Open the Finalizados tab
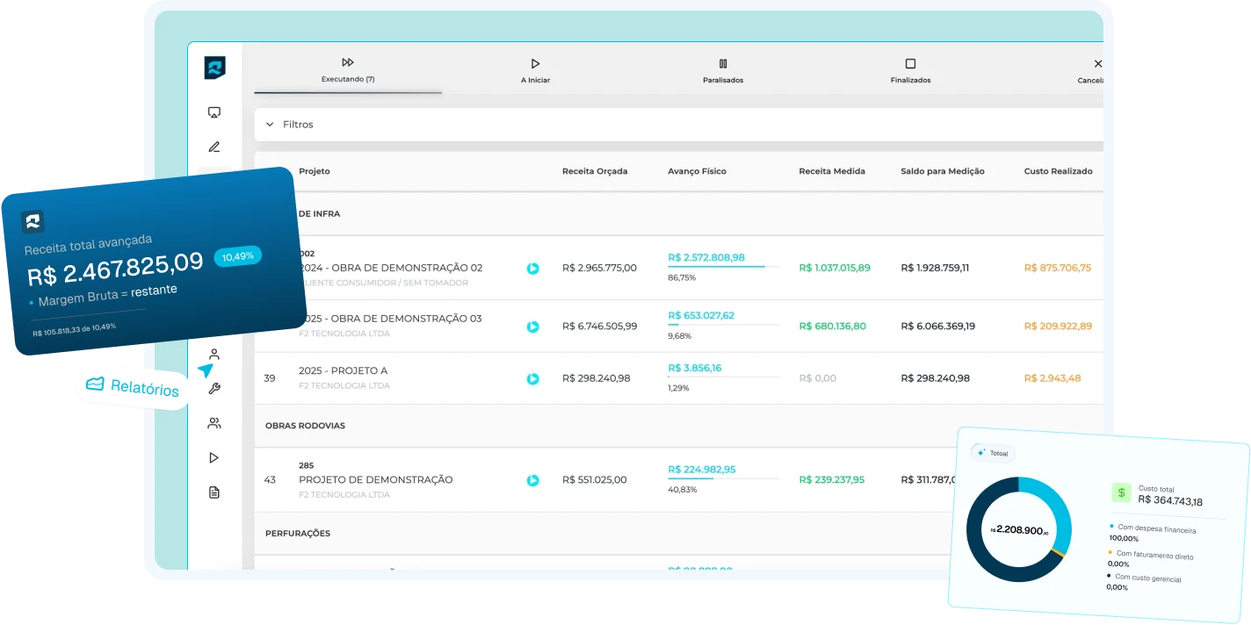Screen dimensions: 1251x625 910,70
